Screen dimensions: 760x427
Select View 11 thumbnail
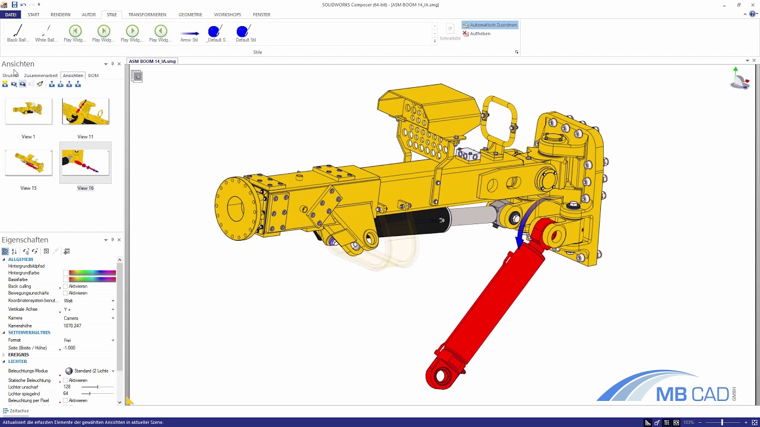coord(85,111)
